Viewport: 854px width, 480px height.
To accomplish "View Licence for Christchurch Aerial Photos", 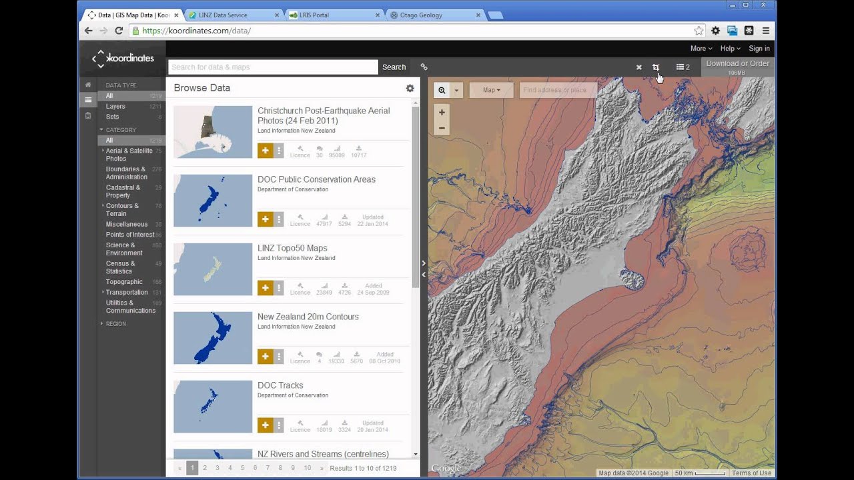I will 300,152.
